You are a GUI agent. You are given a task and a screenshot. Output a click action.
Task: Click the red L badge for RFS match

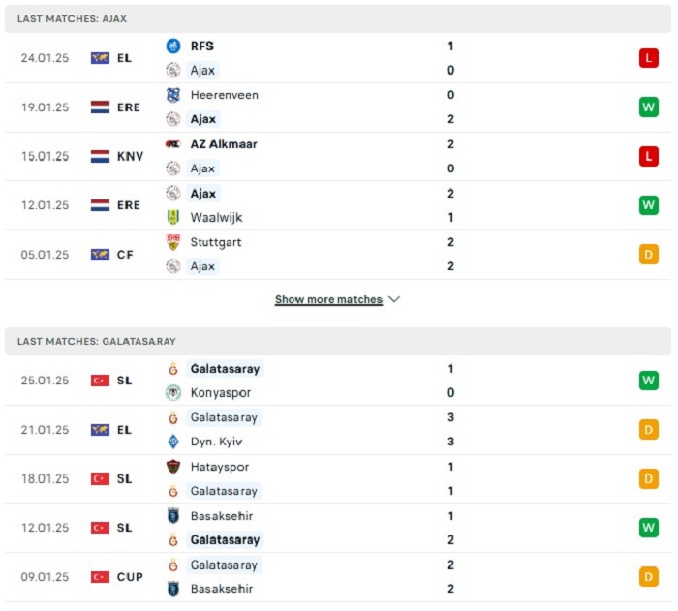click(x=649, y=58)
